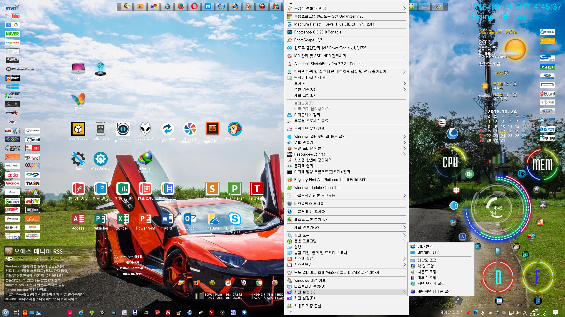The image size is (565, 317).
Task: Select Windows Update Clean Tool entry
Action: (346, 188)
